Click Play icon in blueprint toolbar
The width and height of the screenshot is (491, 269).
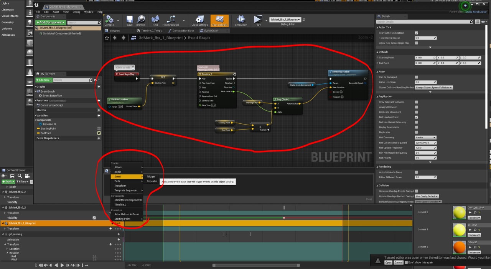pos(258,19)
